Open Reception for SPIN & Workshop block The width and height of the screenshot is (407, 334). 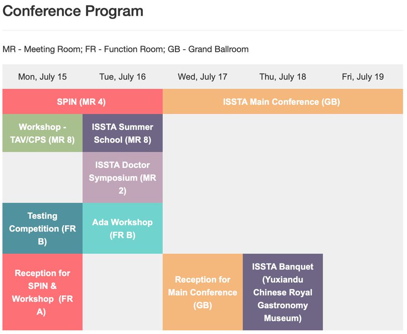(43, 292)
